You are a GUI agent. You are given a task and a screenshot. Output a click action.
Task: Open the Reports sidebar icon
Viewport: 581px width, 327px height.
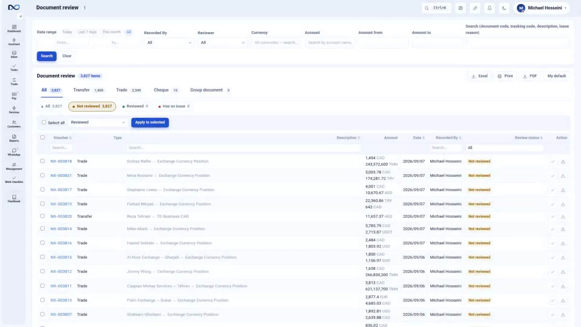14,138
